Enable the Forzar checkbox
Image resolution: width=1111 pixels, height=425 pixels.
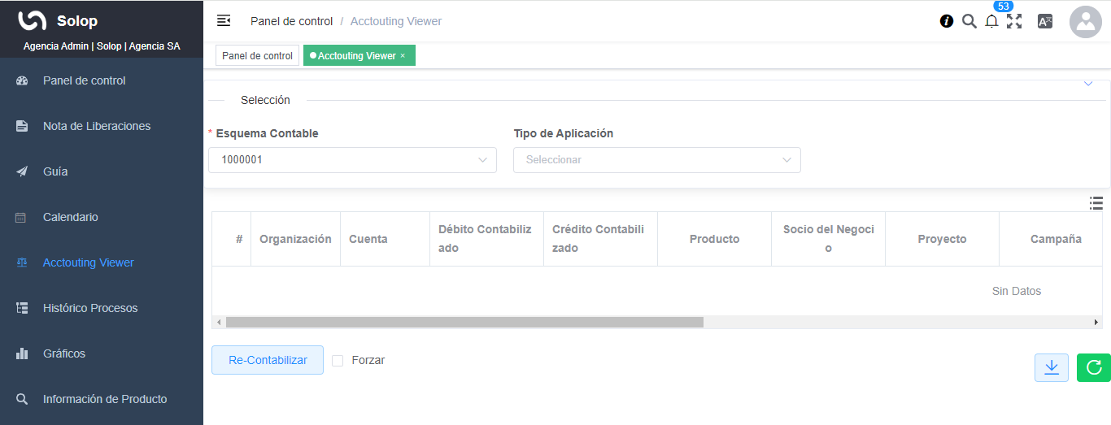[338, 360]
